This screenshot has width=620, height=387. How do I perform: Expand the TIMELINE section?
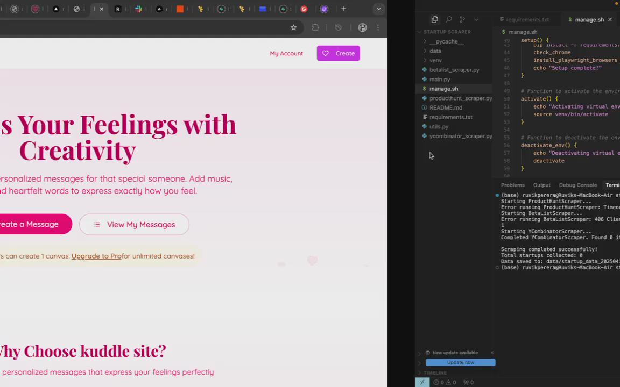[x=435, y=373]
